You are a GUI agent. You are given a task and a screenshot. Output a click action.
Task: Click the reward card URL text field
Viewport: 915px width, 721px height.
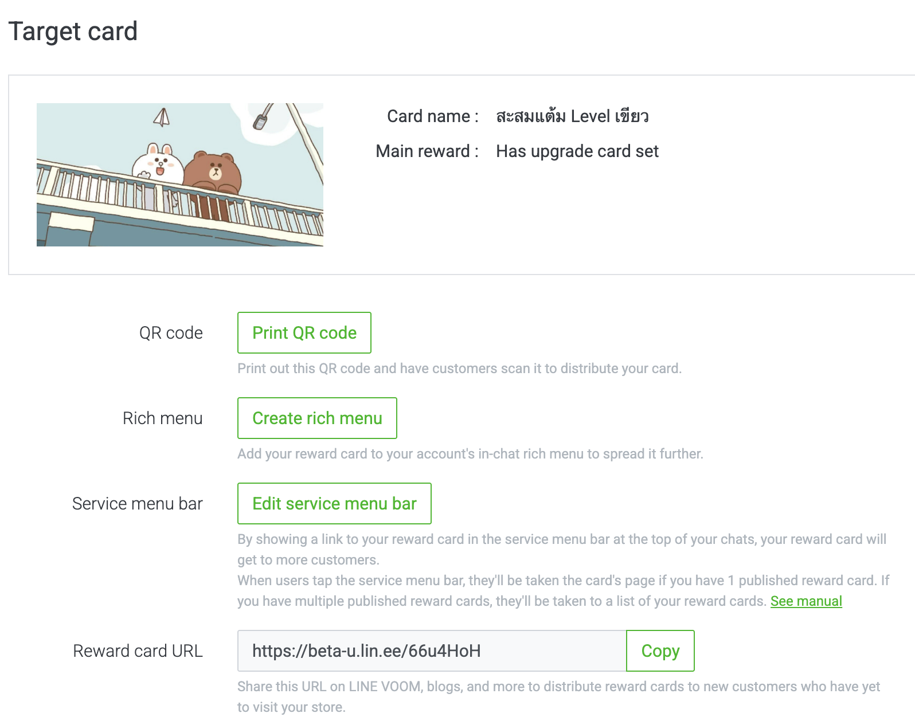(x=431, y=651)
